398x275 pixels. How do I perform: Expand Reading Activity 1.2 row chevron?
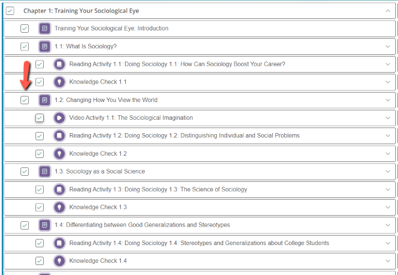click(388, 136)
